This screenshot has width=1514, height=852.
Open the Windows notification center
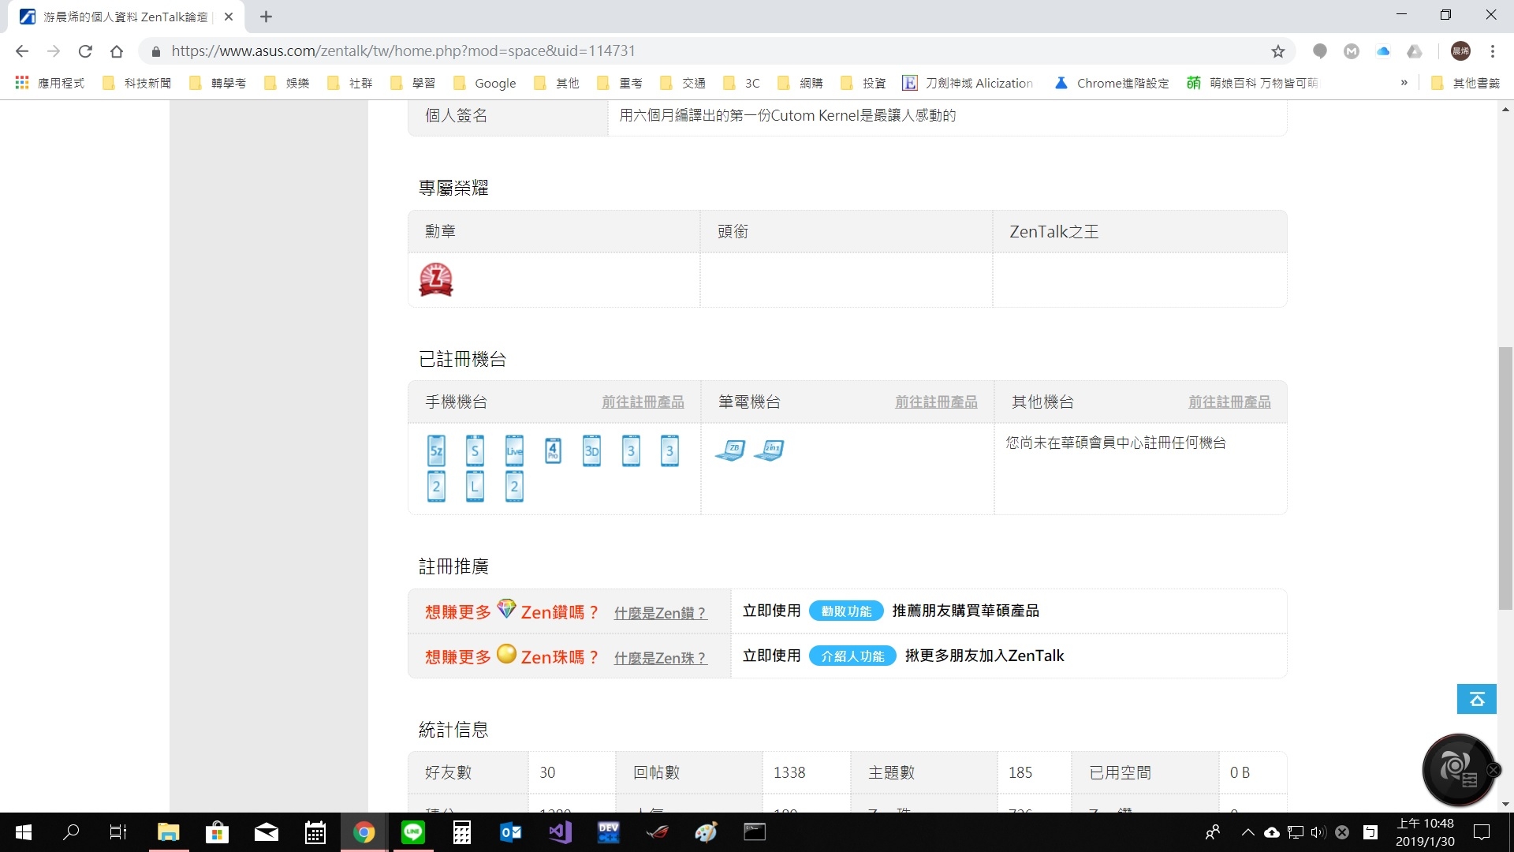(1482, 832)
